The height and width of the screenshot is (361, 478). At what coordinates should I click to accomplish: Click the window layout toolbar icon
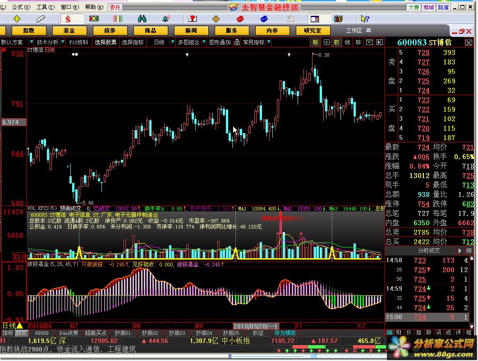pyautogui.click(x=315, y=19)
